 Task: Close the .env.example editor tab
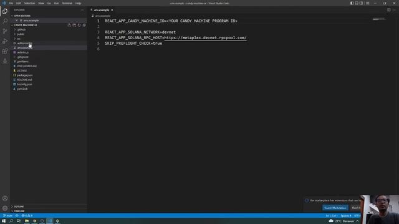[112, 10]
